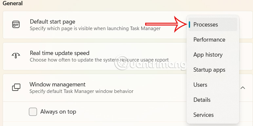Click the Real time update speed title
The image size is (253, 126).
pos(60,53)
